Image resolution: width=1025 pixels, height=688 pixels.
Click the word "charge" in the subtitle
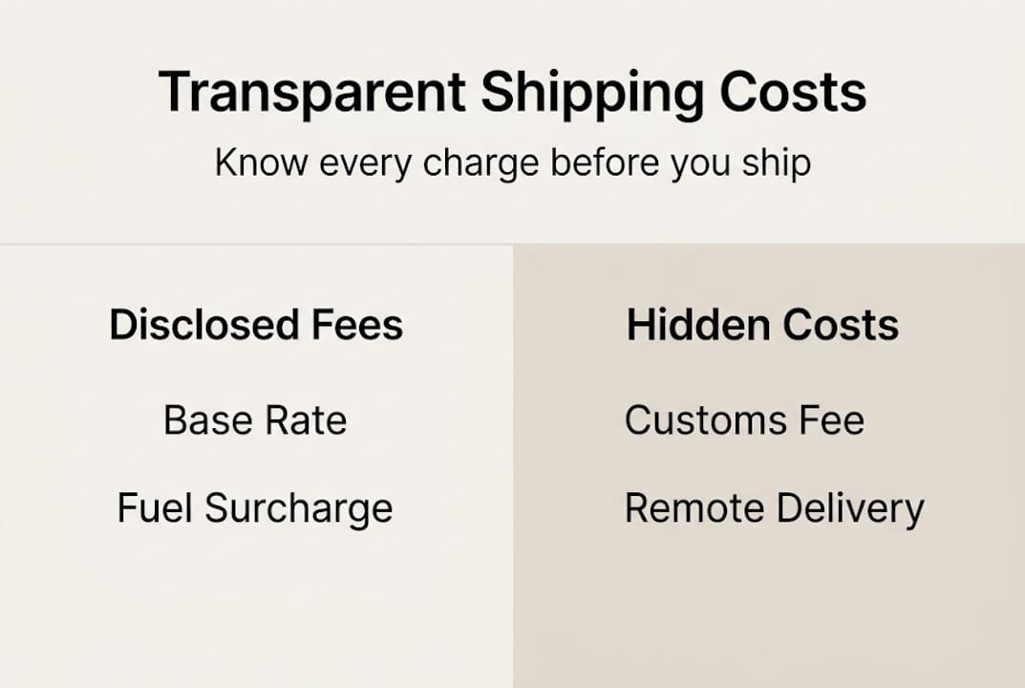pyautogui.click(x=482, y=164)
